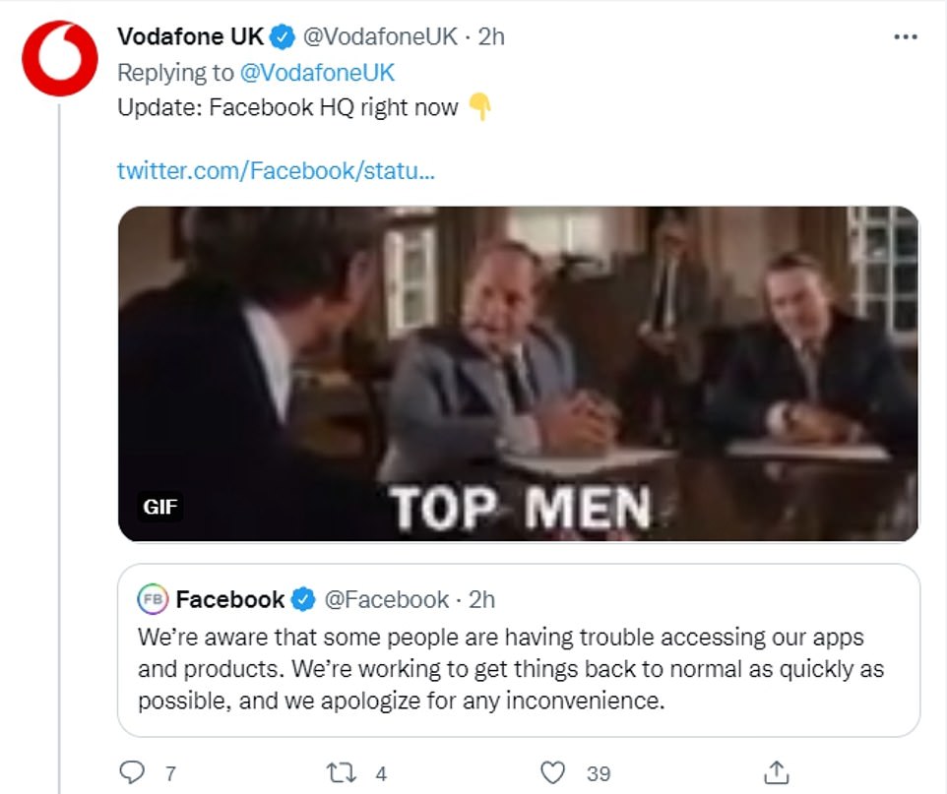The height and width of the screenshot is (794, 947).
Task: Click the Vodafone UK profile avatar
Action: 60,58
